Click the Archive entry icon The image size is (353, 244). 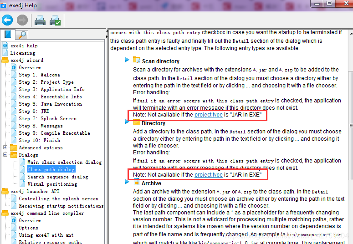(x=137, y=182)
